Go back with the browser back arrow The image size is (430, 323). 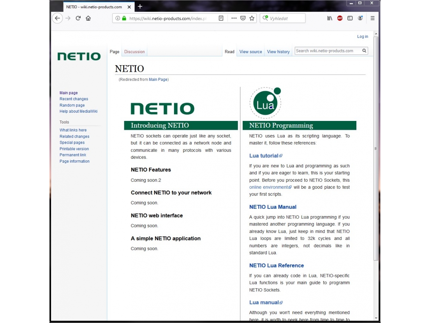57,18
